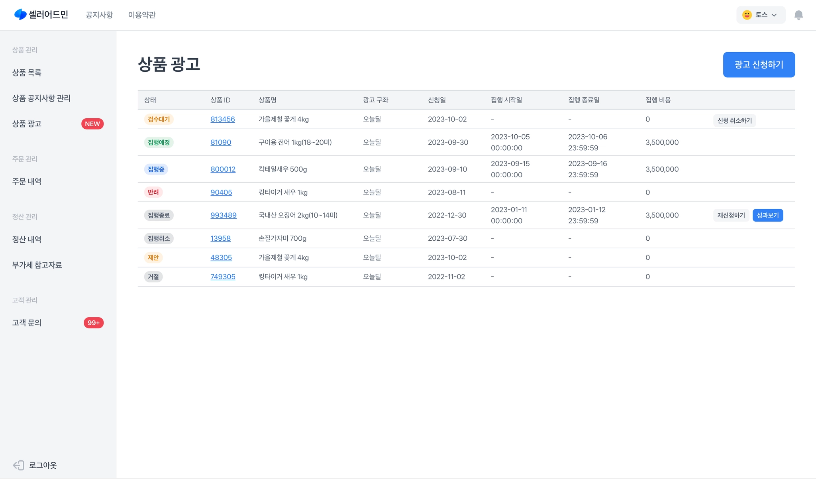Image resolution: width=816 pixels, height=479 pixels.
Task: Click the SellerAdmin logo icon
Action: (20, 15)
